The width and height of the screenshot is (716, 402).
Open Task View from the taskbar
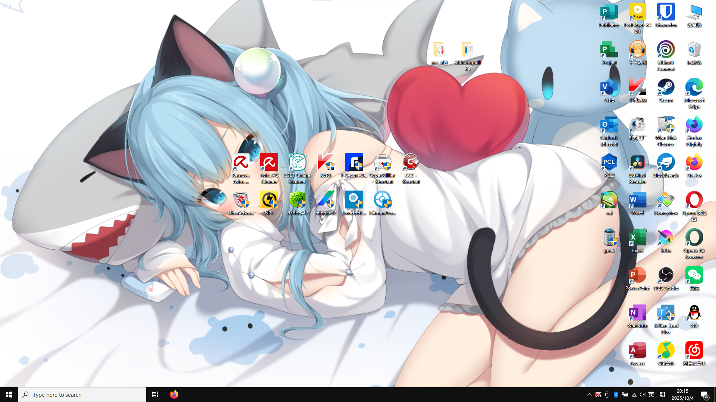click(155, 395)
